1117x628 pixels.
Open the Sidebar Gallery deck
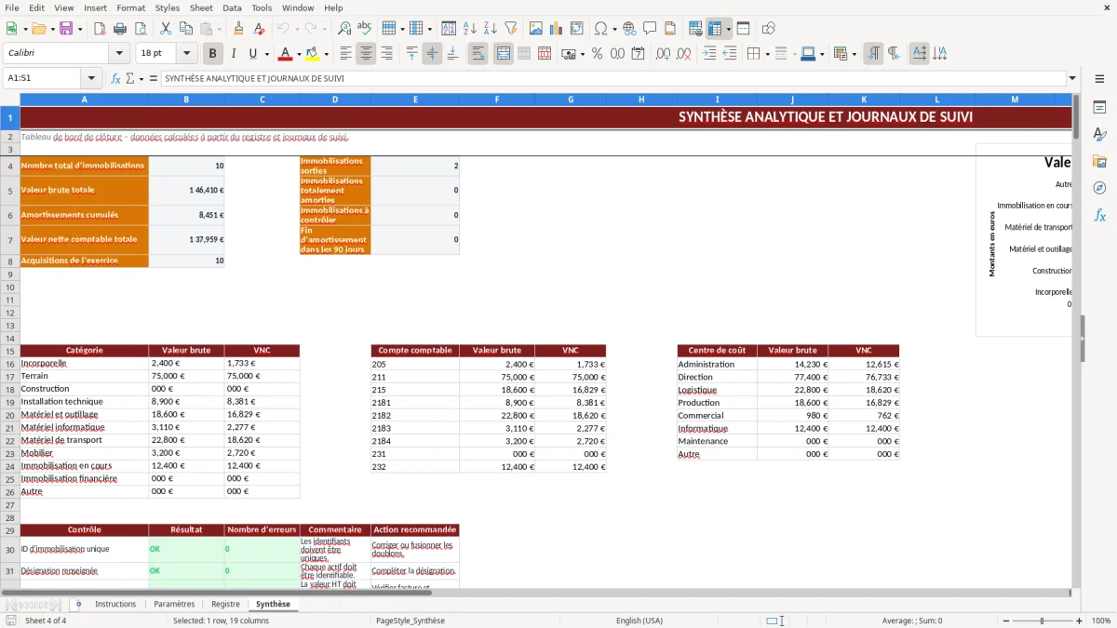click(1099, 162)
